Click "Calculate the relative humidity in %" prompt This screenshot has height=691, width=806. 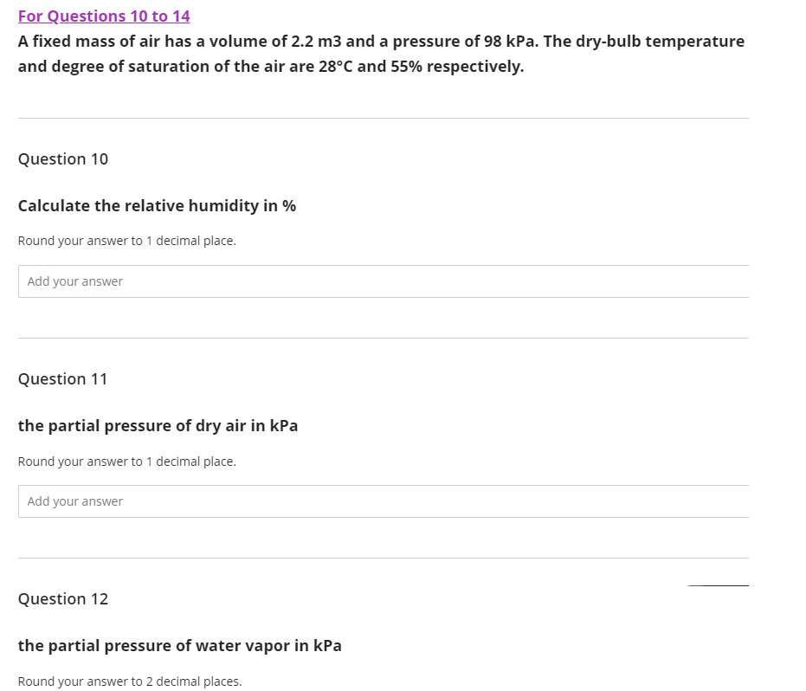click(x=157, y=206)
